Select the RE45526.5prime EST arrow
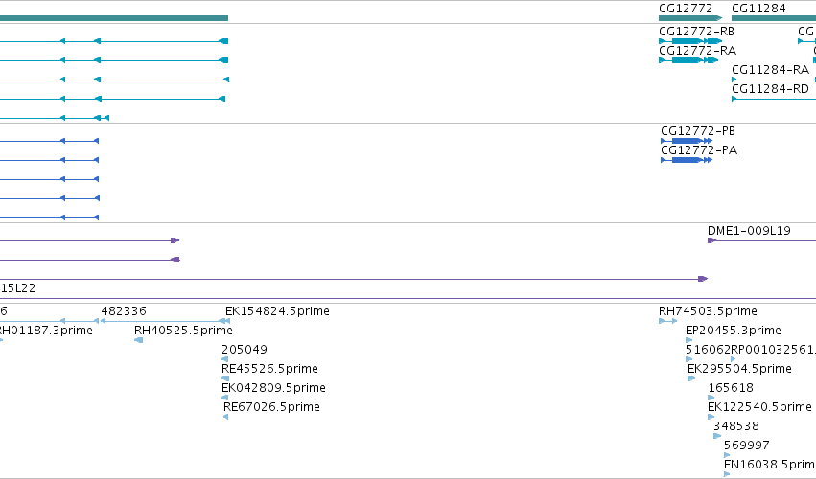816x479 pixels. (224, 378)
